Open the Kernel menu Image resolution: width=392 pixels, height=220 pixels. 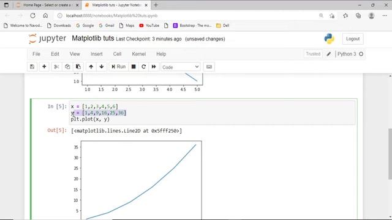point(139,54)
